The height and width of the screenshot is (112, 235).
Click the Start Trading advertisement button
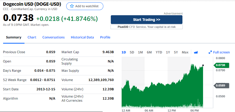point(147,20)
